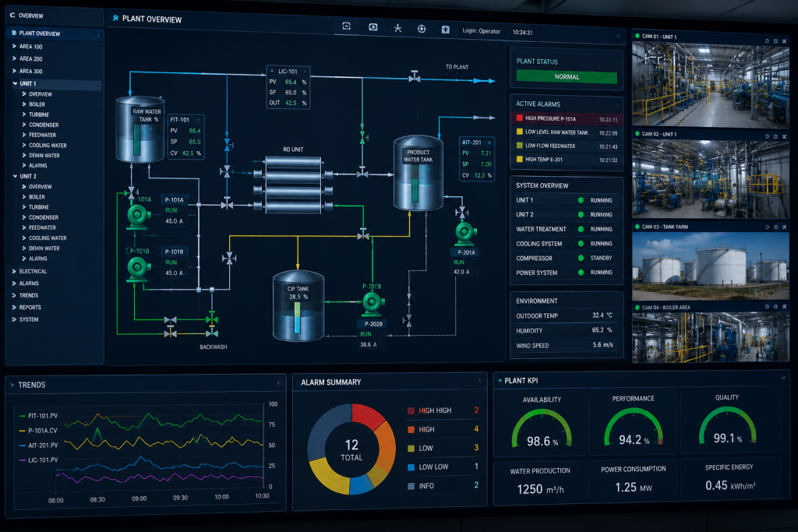
Task: Close the Plant KPI panel
Action: (783, 378)
